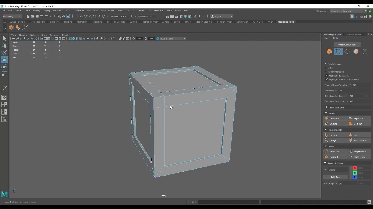Open the Transform Constraint dropdown

pos(347,101)
